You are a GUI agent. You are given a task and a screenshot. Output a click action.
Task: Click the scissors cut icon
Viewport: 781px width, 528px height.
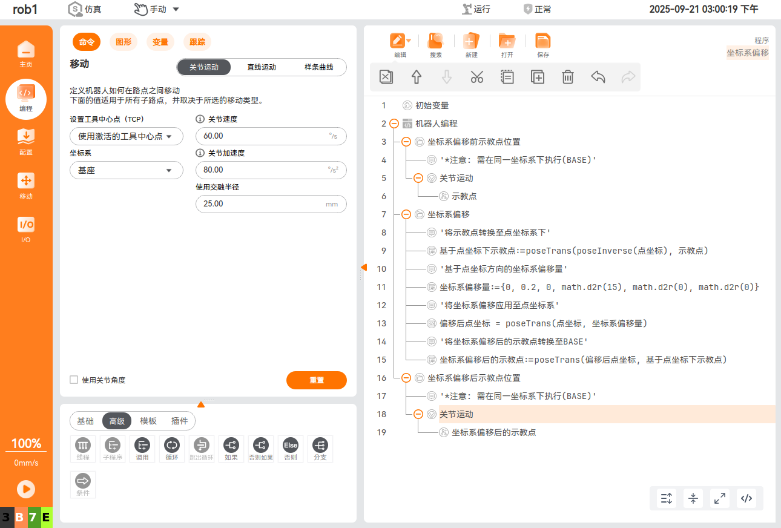pyautogui.click(x=477, y=77)
